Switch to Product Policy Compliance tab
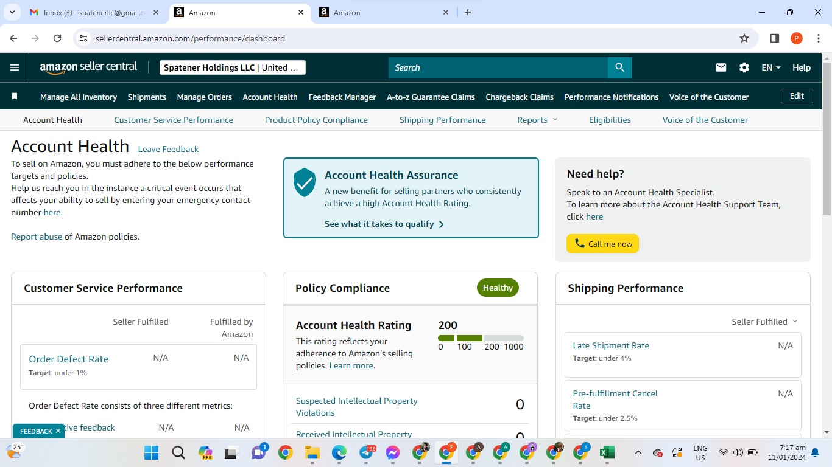Screen dimensions: 832x467 click(316, 120)
